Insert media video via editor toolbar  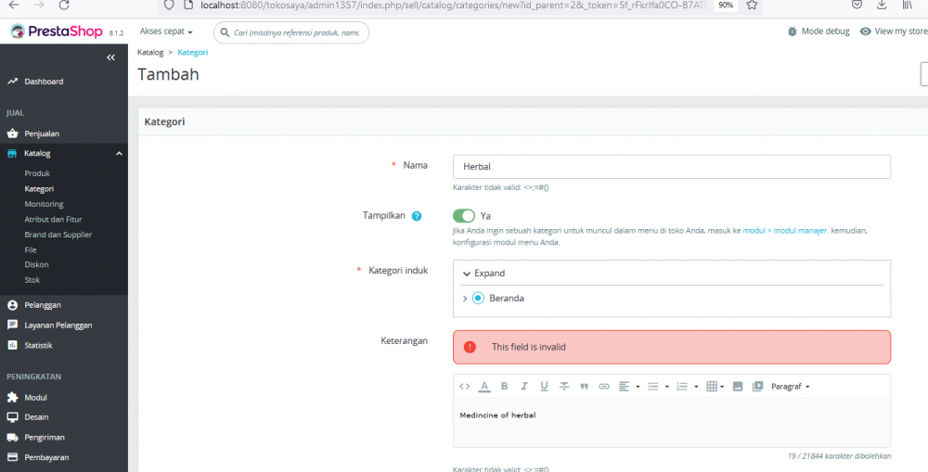click(757, 387)
